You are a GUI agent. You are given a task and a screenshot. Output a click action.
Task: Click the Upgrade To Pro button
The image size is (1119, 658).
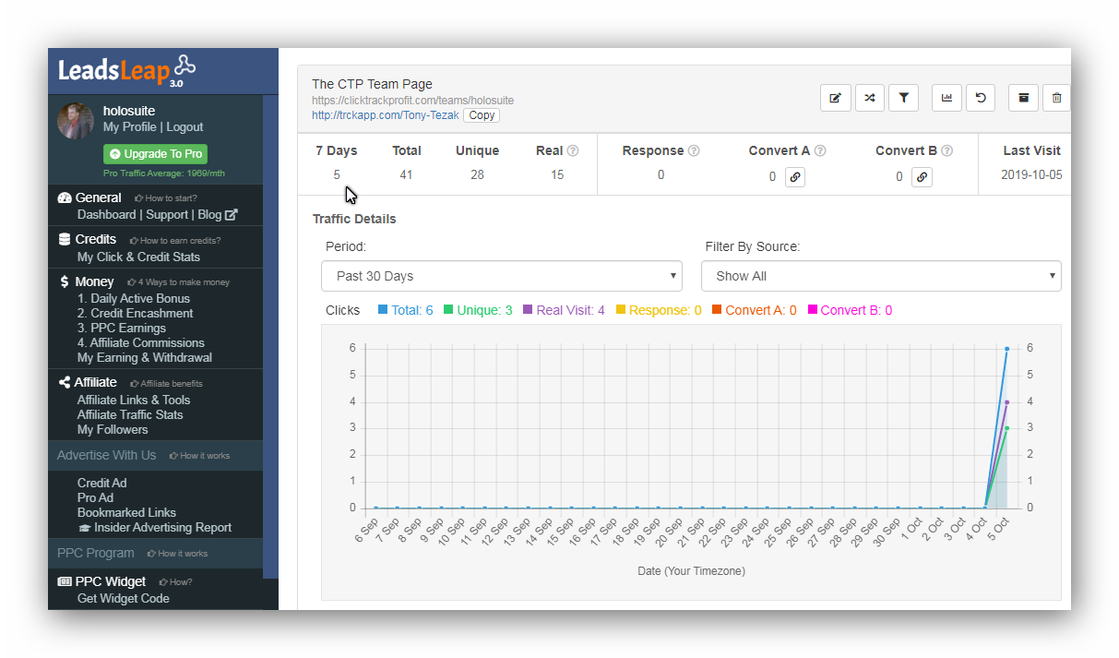(x=155, y=154)
